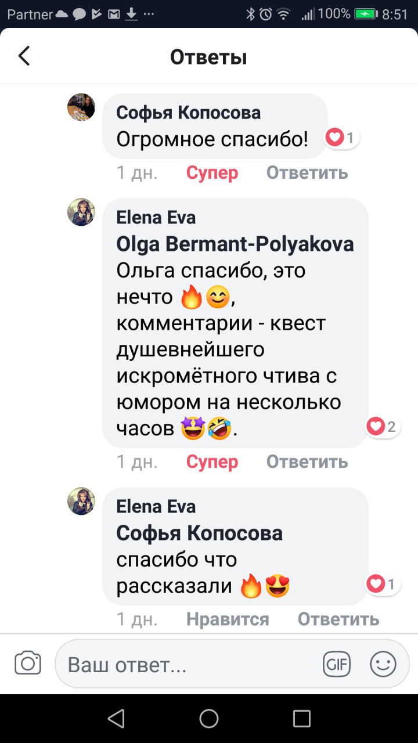The height and width of the screenshot is (743, 418).
Task: Tap the Android home circle button
Action: coord(209,719)
